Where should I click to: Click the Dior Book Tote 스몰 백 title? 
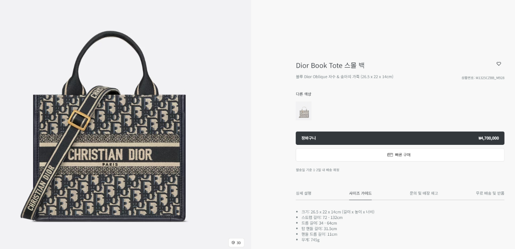pyautogui.click(x=330, y=66)
